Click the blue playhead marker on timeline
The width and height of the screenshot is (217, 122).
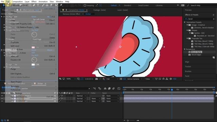tap(172, 90)
